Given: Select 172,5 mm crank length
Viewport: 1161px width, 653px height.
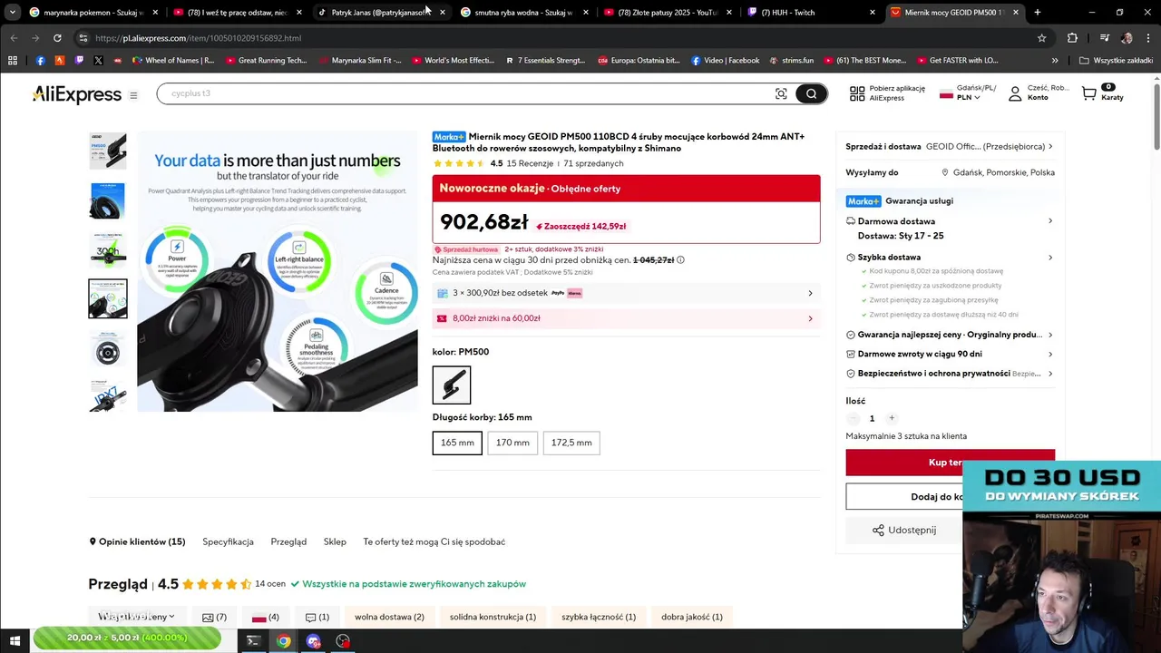Looking at the screenshot, I should 571,443.
